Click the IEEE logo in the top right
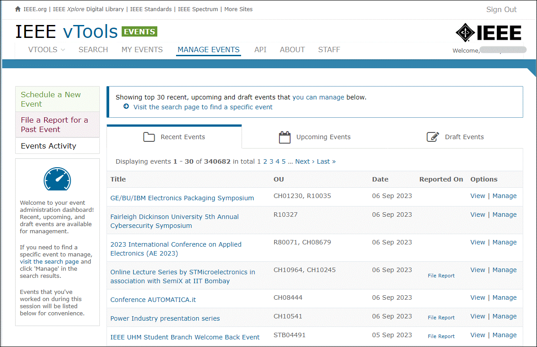Viewport: 537px width, 347px height. [x=488, y=32]
